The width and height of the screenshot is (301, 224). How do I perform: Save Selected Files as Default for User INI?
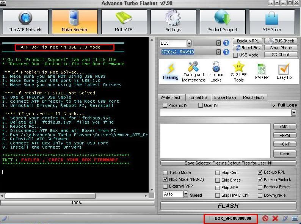tap(228, 163)
